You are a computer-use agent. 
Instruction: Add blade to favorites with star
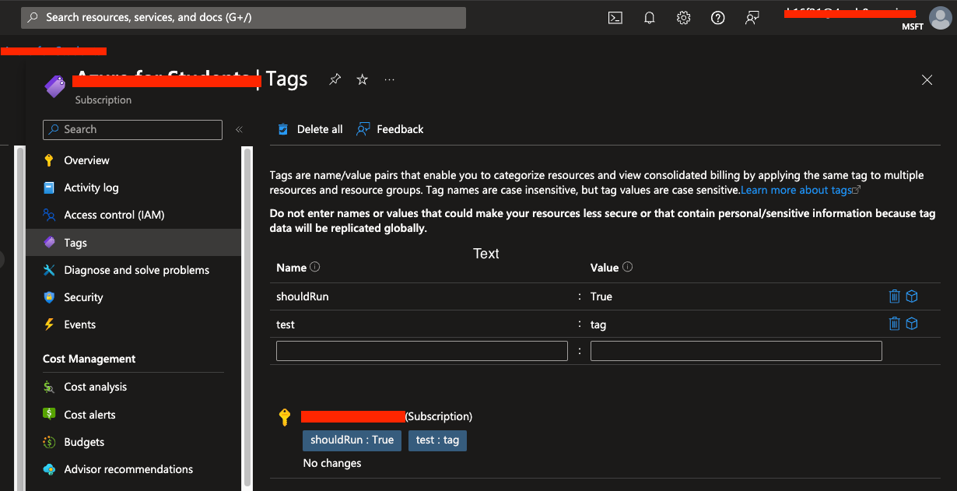[362, 79]
